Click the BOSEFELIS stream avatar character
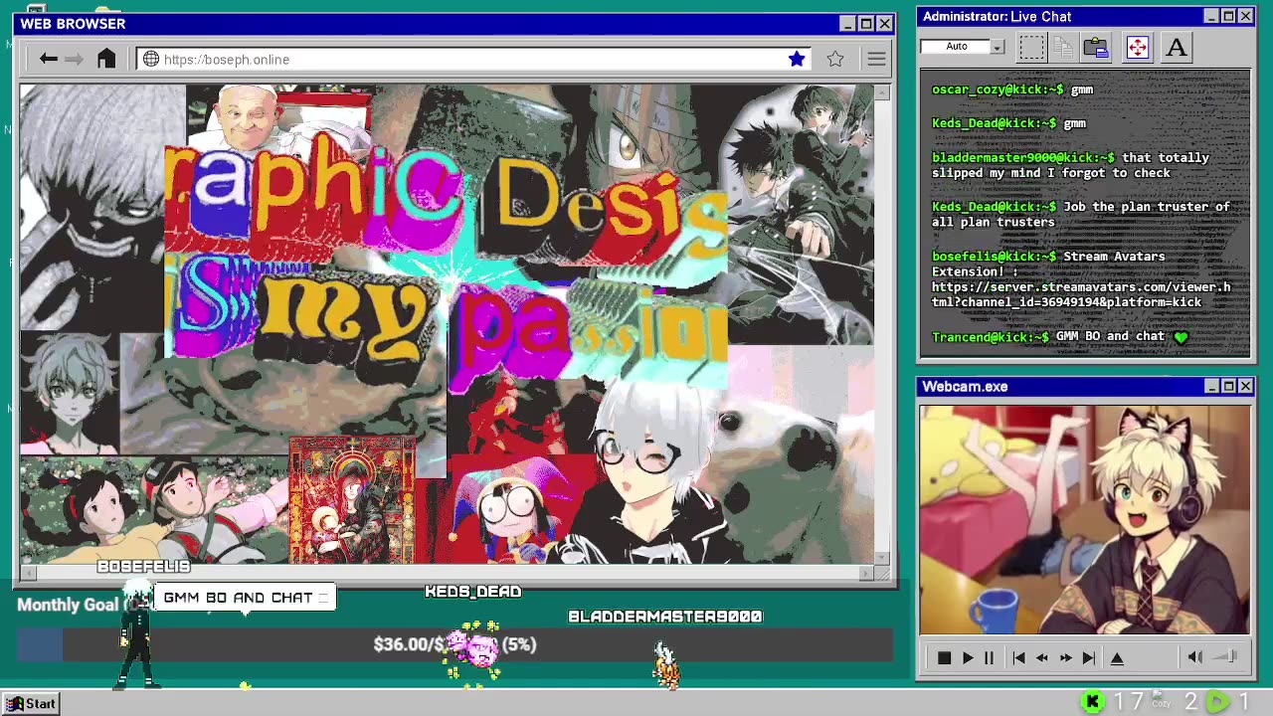Screen dimensions: 1273x716 pos(136,636)
